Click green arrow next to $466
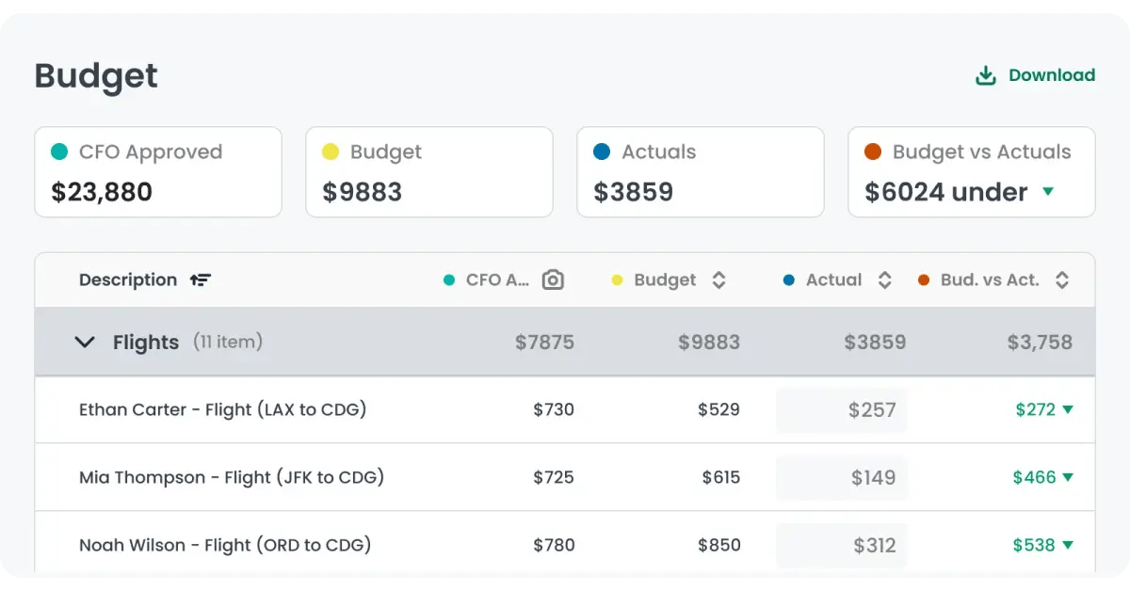1130x591 pixels. 1068,477
